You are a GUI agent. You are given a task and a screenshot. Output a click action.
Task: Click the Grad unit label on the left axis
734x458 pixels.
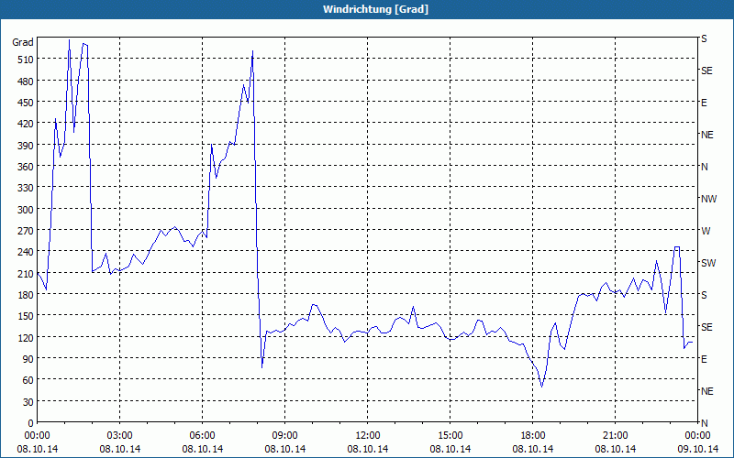(23, 42)
